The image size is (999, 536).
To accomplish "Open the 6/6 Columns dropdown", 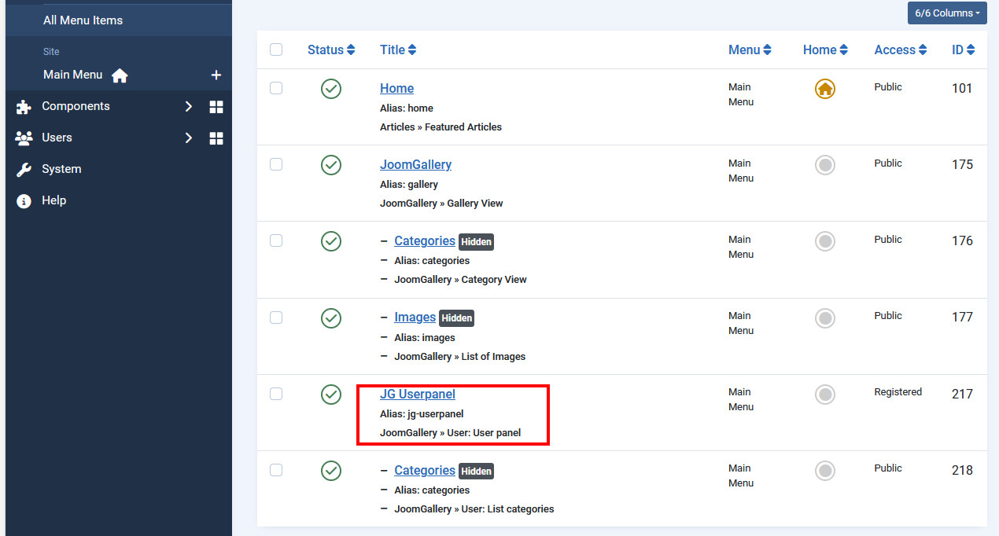I will point(947,13).
